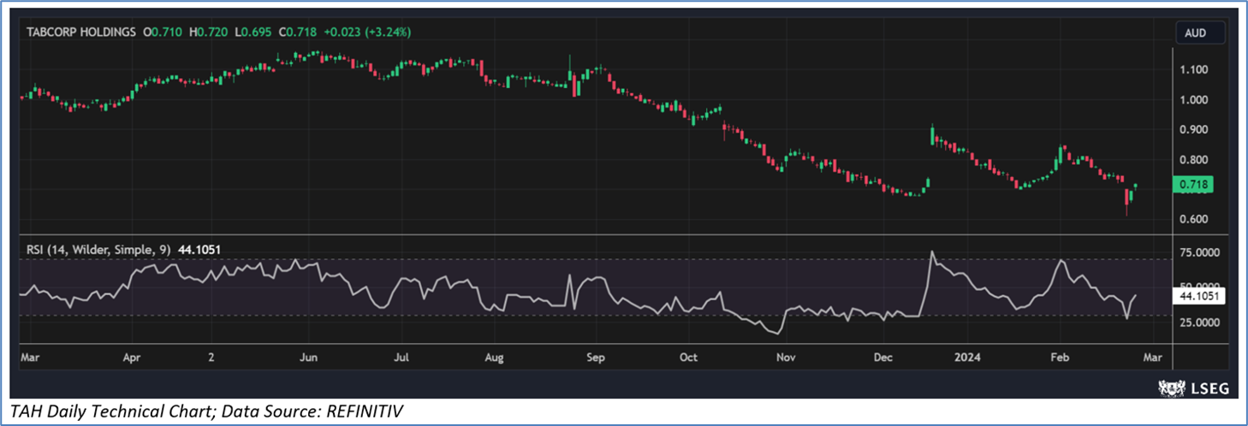The height and width of the screenshot is (426, 1248).
Task: Click the 1.100 price axis label
Action: [1194, 69]
